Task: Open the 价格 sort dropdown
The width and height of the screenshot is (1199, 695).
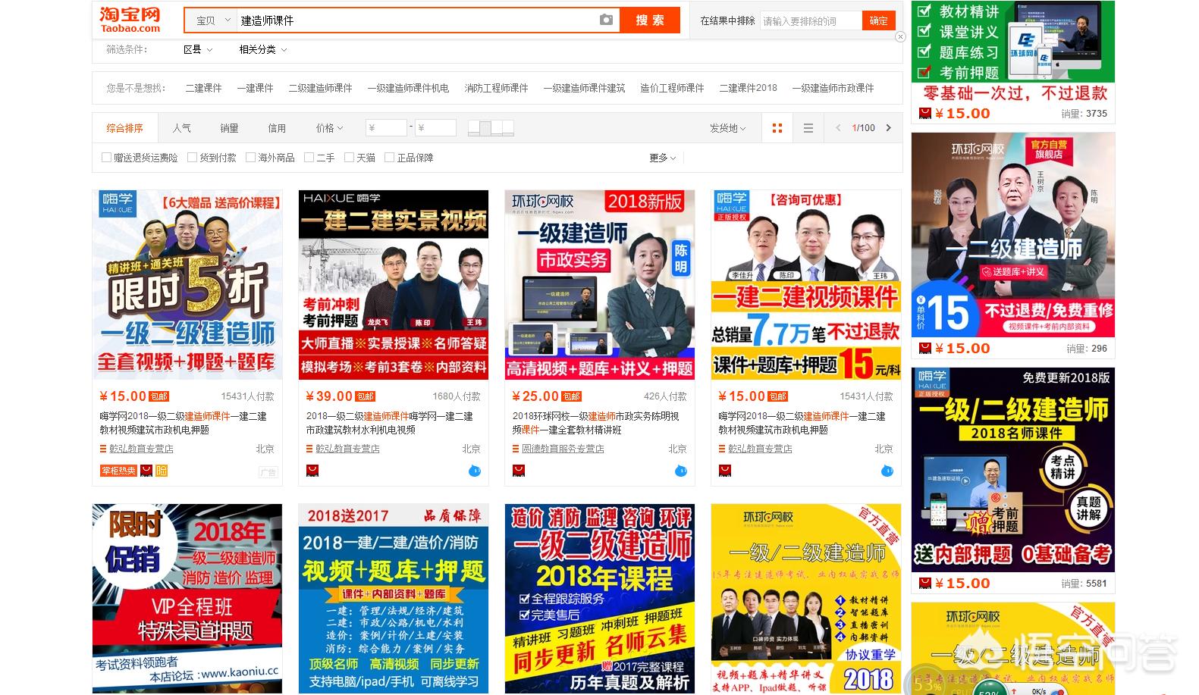Action: 330,128
